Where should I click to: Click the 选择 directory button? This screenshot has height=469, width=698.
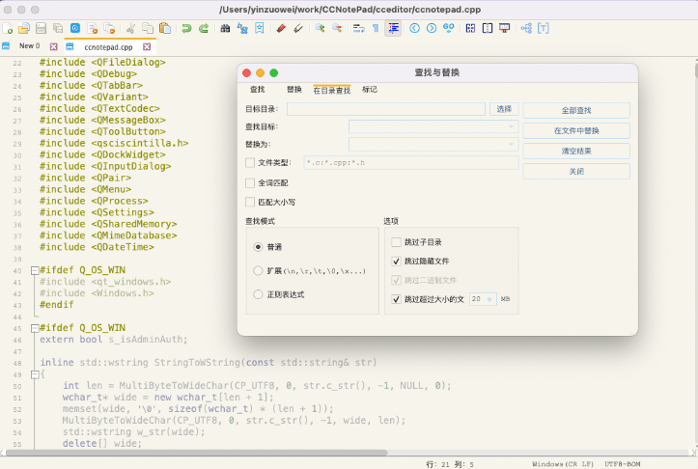(x=504, y=109)
